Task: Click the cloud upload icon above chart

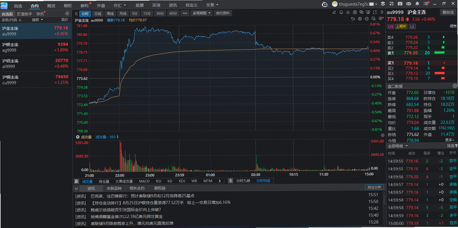Action: click(x=348, y=12)
